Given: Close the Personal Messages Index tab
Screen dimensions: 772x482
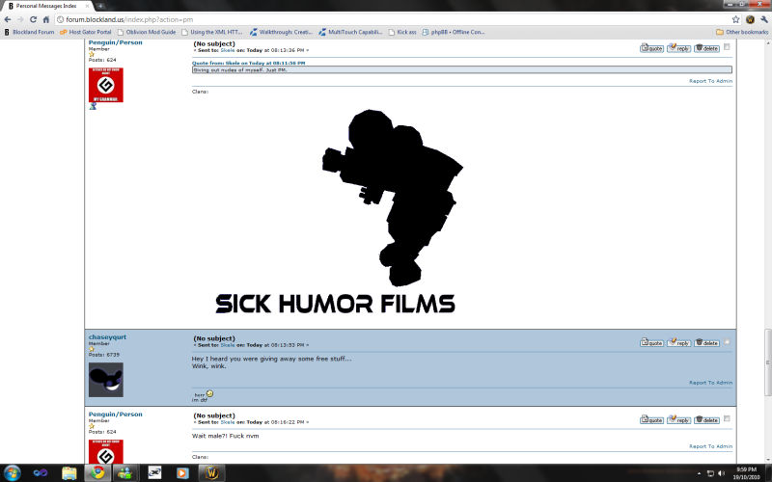Looking at the screenshot, I should click(x=87, y=6).
